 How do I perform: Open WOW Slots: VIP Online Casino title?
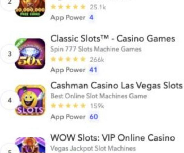coord(112,138)
